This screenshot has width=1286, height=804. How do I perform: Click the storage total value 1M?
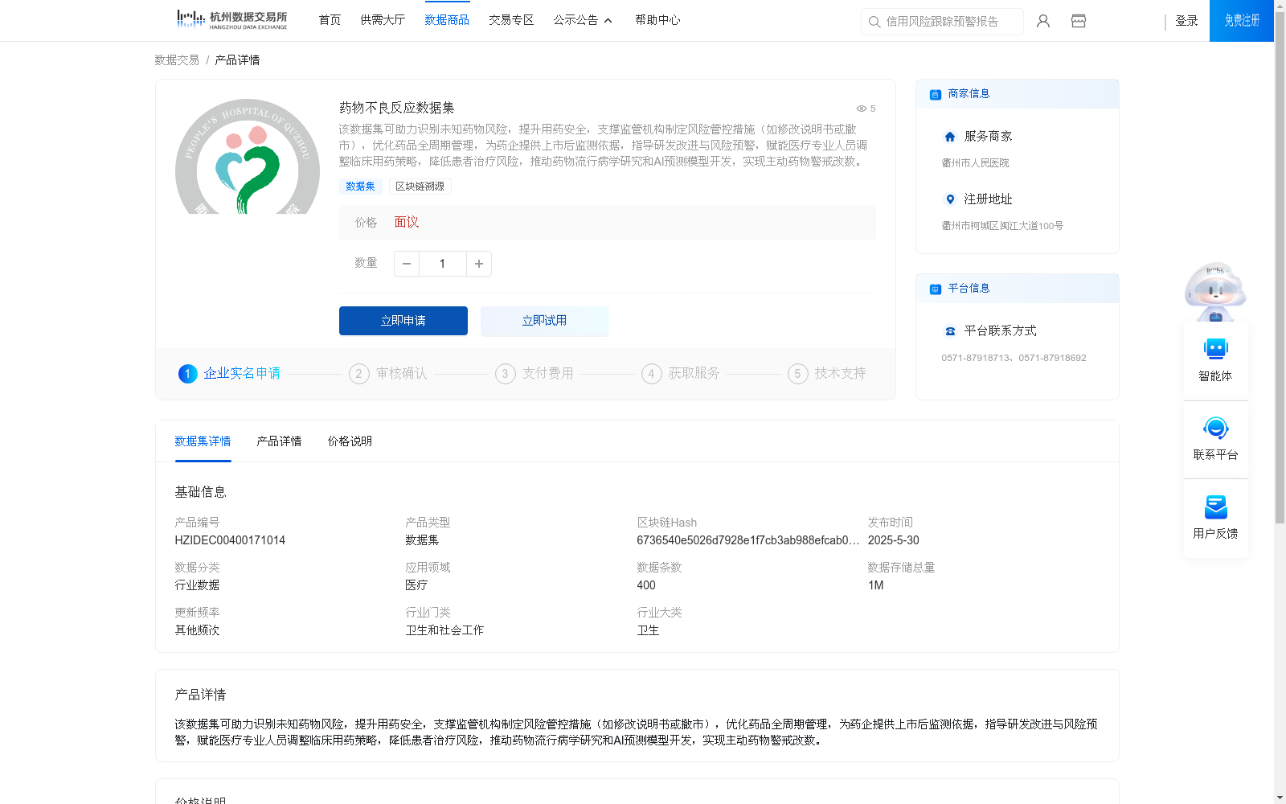876,585
